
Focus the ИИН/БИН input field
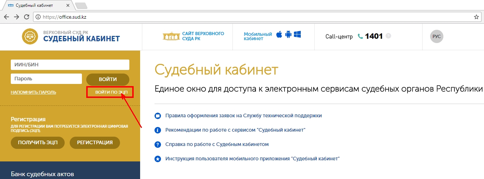(x=70, y=65)
